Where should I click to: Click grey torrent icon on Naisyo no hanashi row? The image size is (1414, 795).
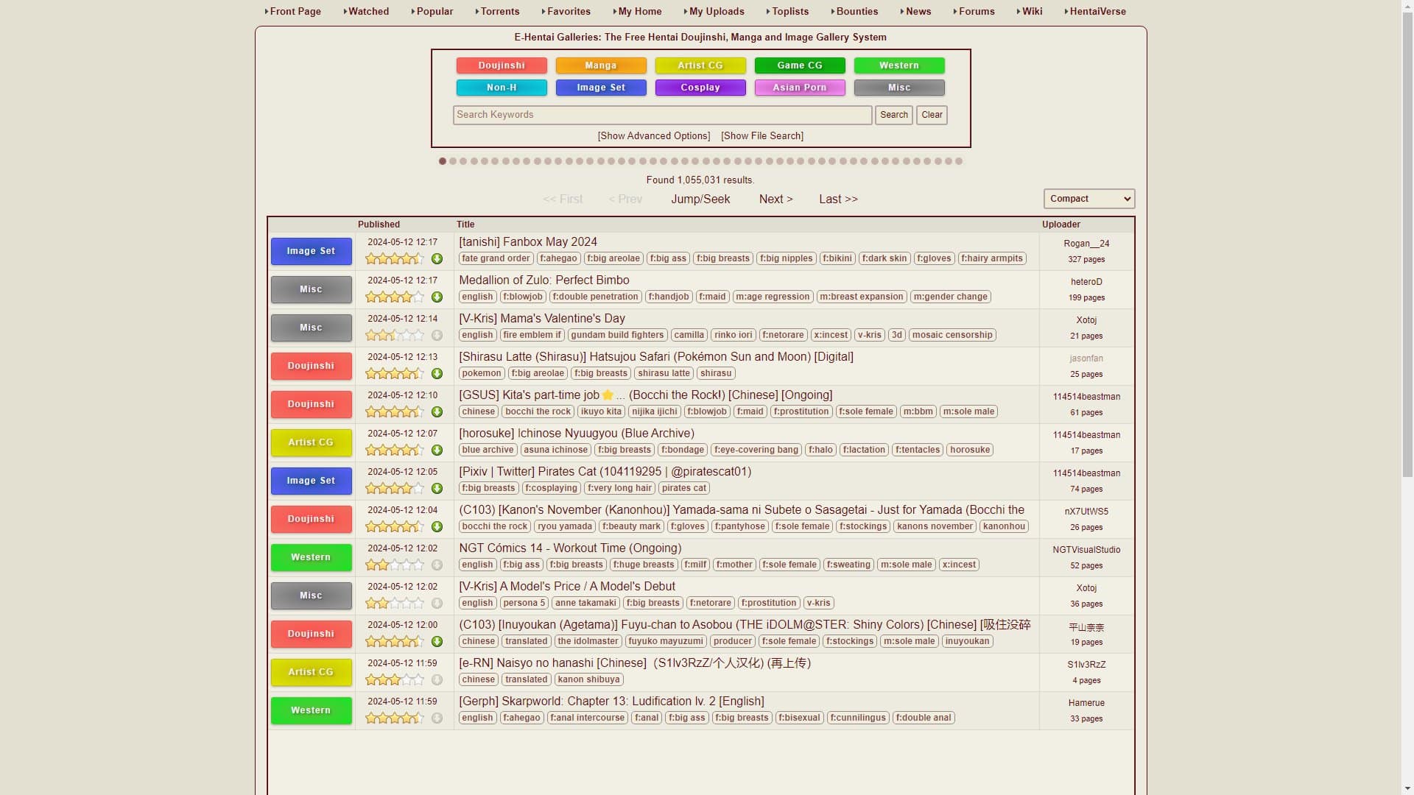coord(437,680)
